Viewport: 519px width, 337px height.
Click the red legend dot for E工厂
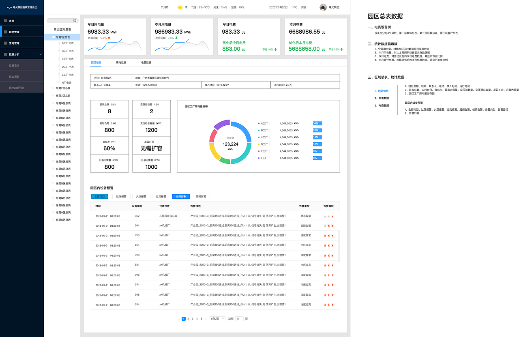click(259, 151)
